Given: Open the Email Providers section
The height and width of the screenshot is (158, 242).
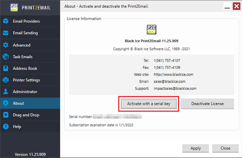Looking at the screenshot, I should (x=30, y=21).
